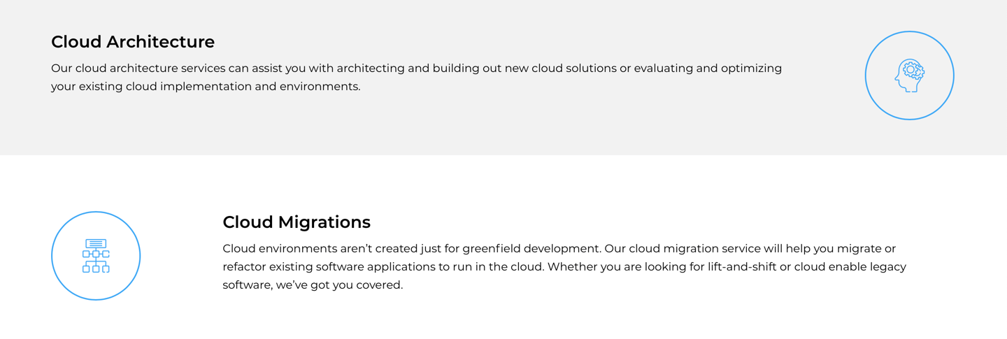The image size is (1007, 339).
Task: Click the head with gears icon
Action: click(909, 75)
